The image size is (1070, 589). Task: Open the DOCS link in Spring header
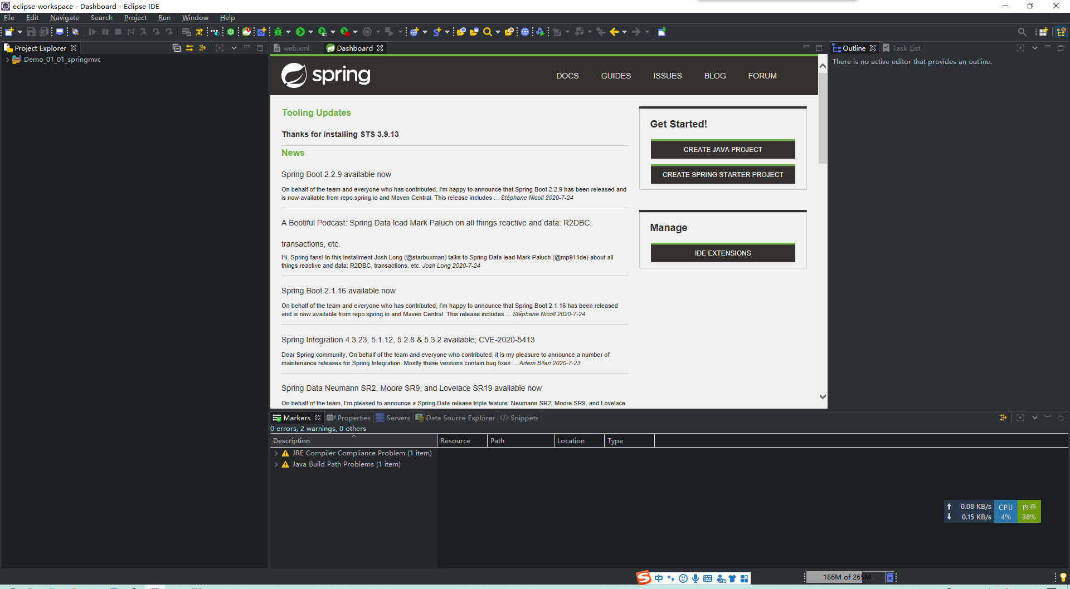[x=567, y=76]
